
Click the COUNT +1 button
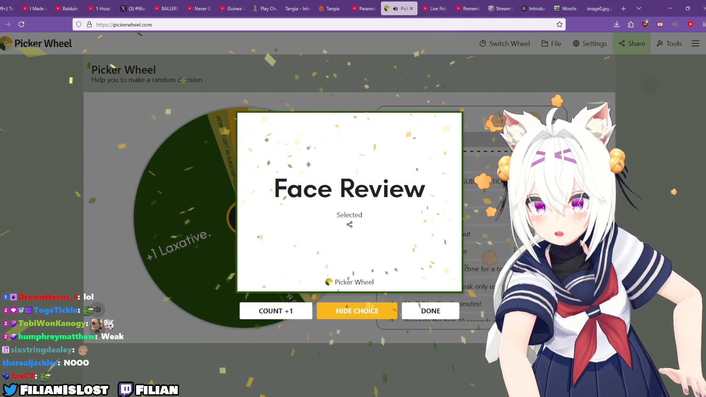(276, 311)
